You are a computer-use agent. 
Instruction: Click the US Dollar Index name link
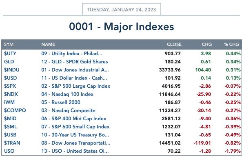click(x=74, y=78)
